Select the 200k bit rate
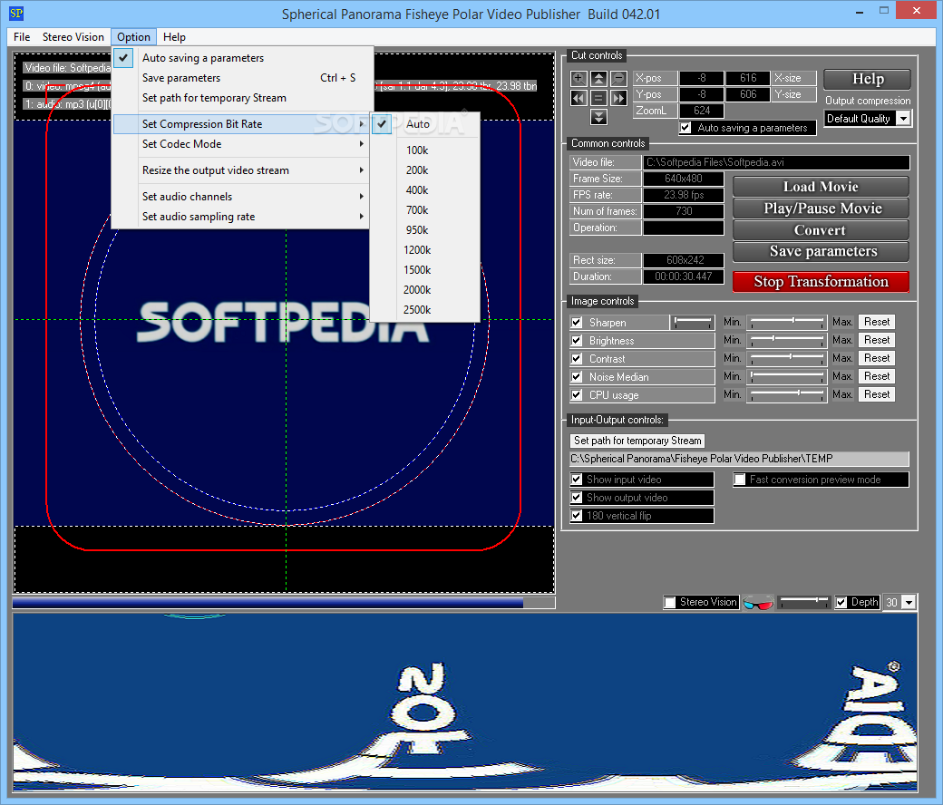The width and height of the screenshot is (943, 805). (x=424, y=170)
